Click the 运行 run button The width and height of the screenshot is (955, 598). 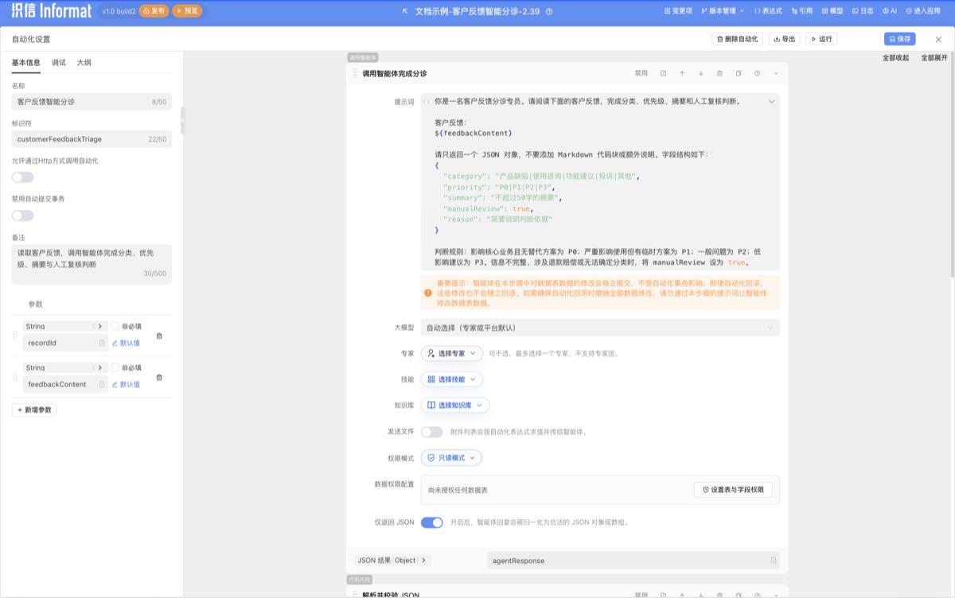point(821,39)
